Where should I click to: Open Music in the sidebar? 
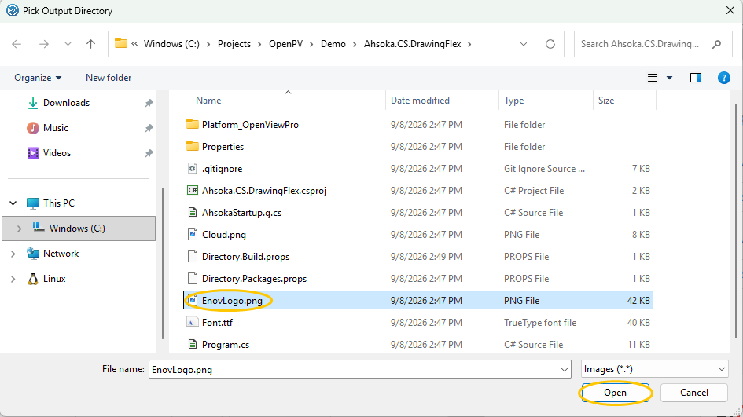point(56,128)
